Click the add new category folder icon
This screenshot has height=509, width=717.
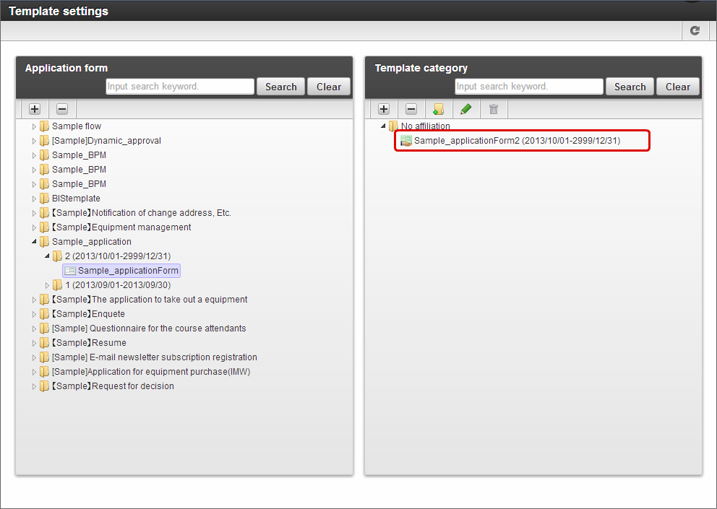(x=438, y=109)
